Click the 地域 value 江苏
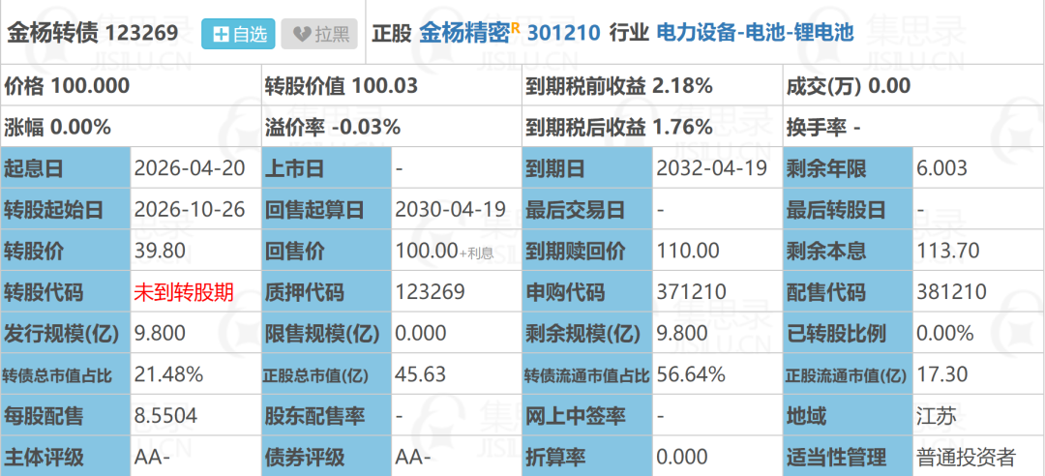 coord(937,417)
